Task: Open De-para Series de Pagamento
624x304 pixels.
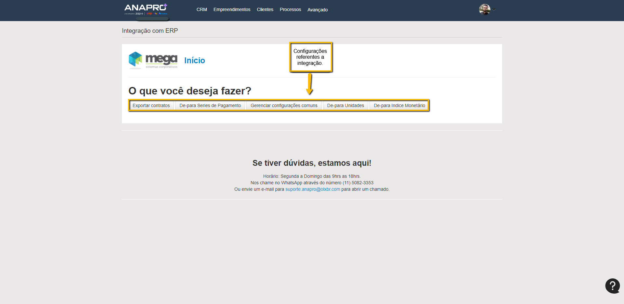Action: coord(210,105)
